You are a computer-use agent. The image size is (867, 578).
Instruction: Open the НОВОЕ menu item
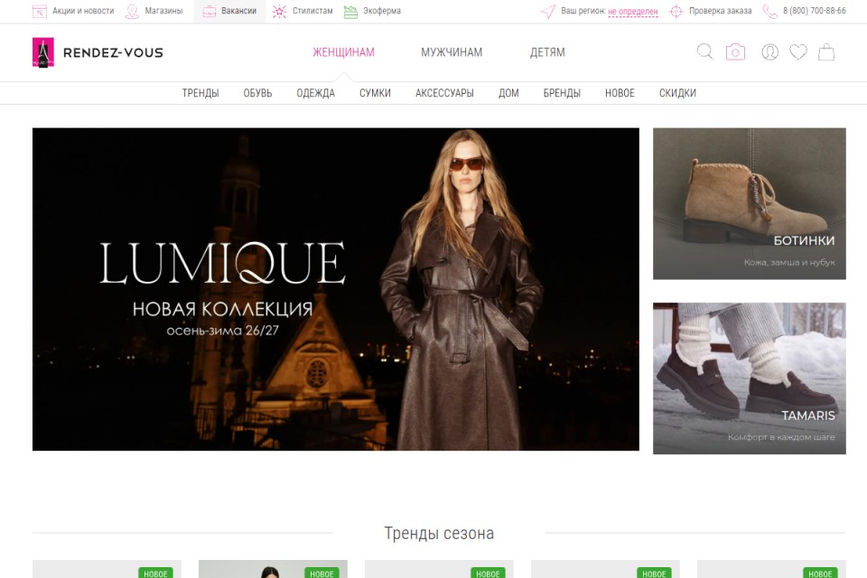pos(620,93)
